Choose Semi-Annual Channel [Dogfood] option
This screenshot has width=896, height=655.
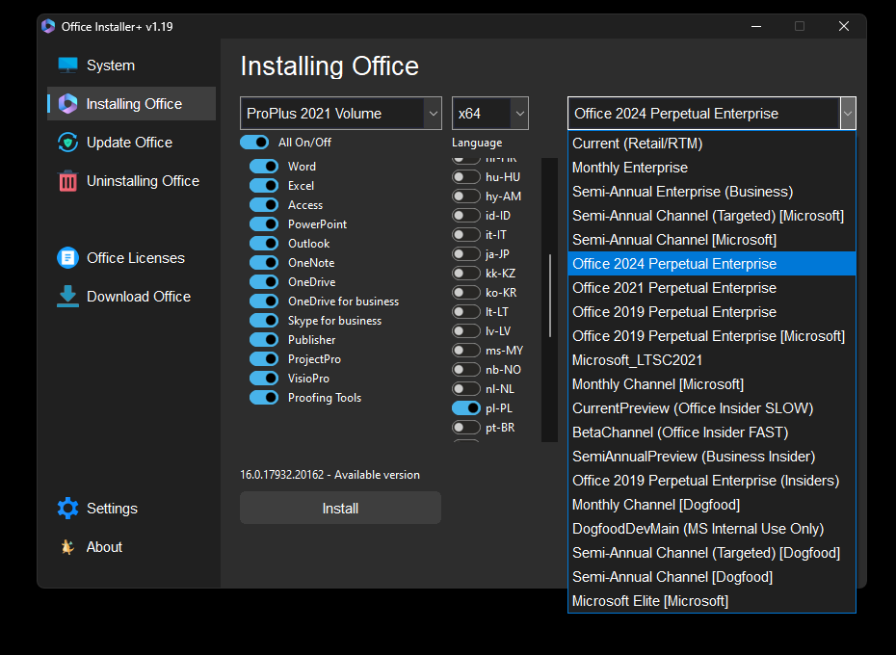(x=711, y=577)
